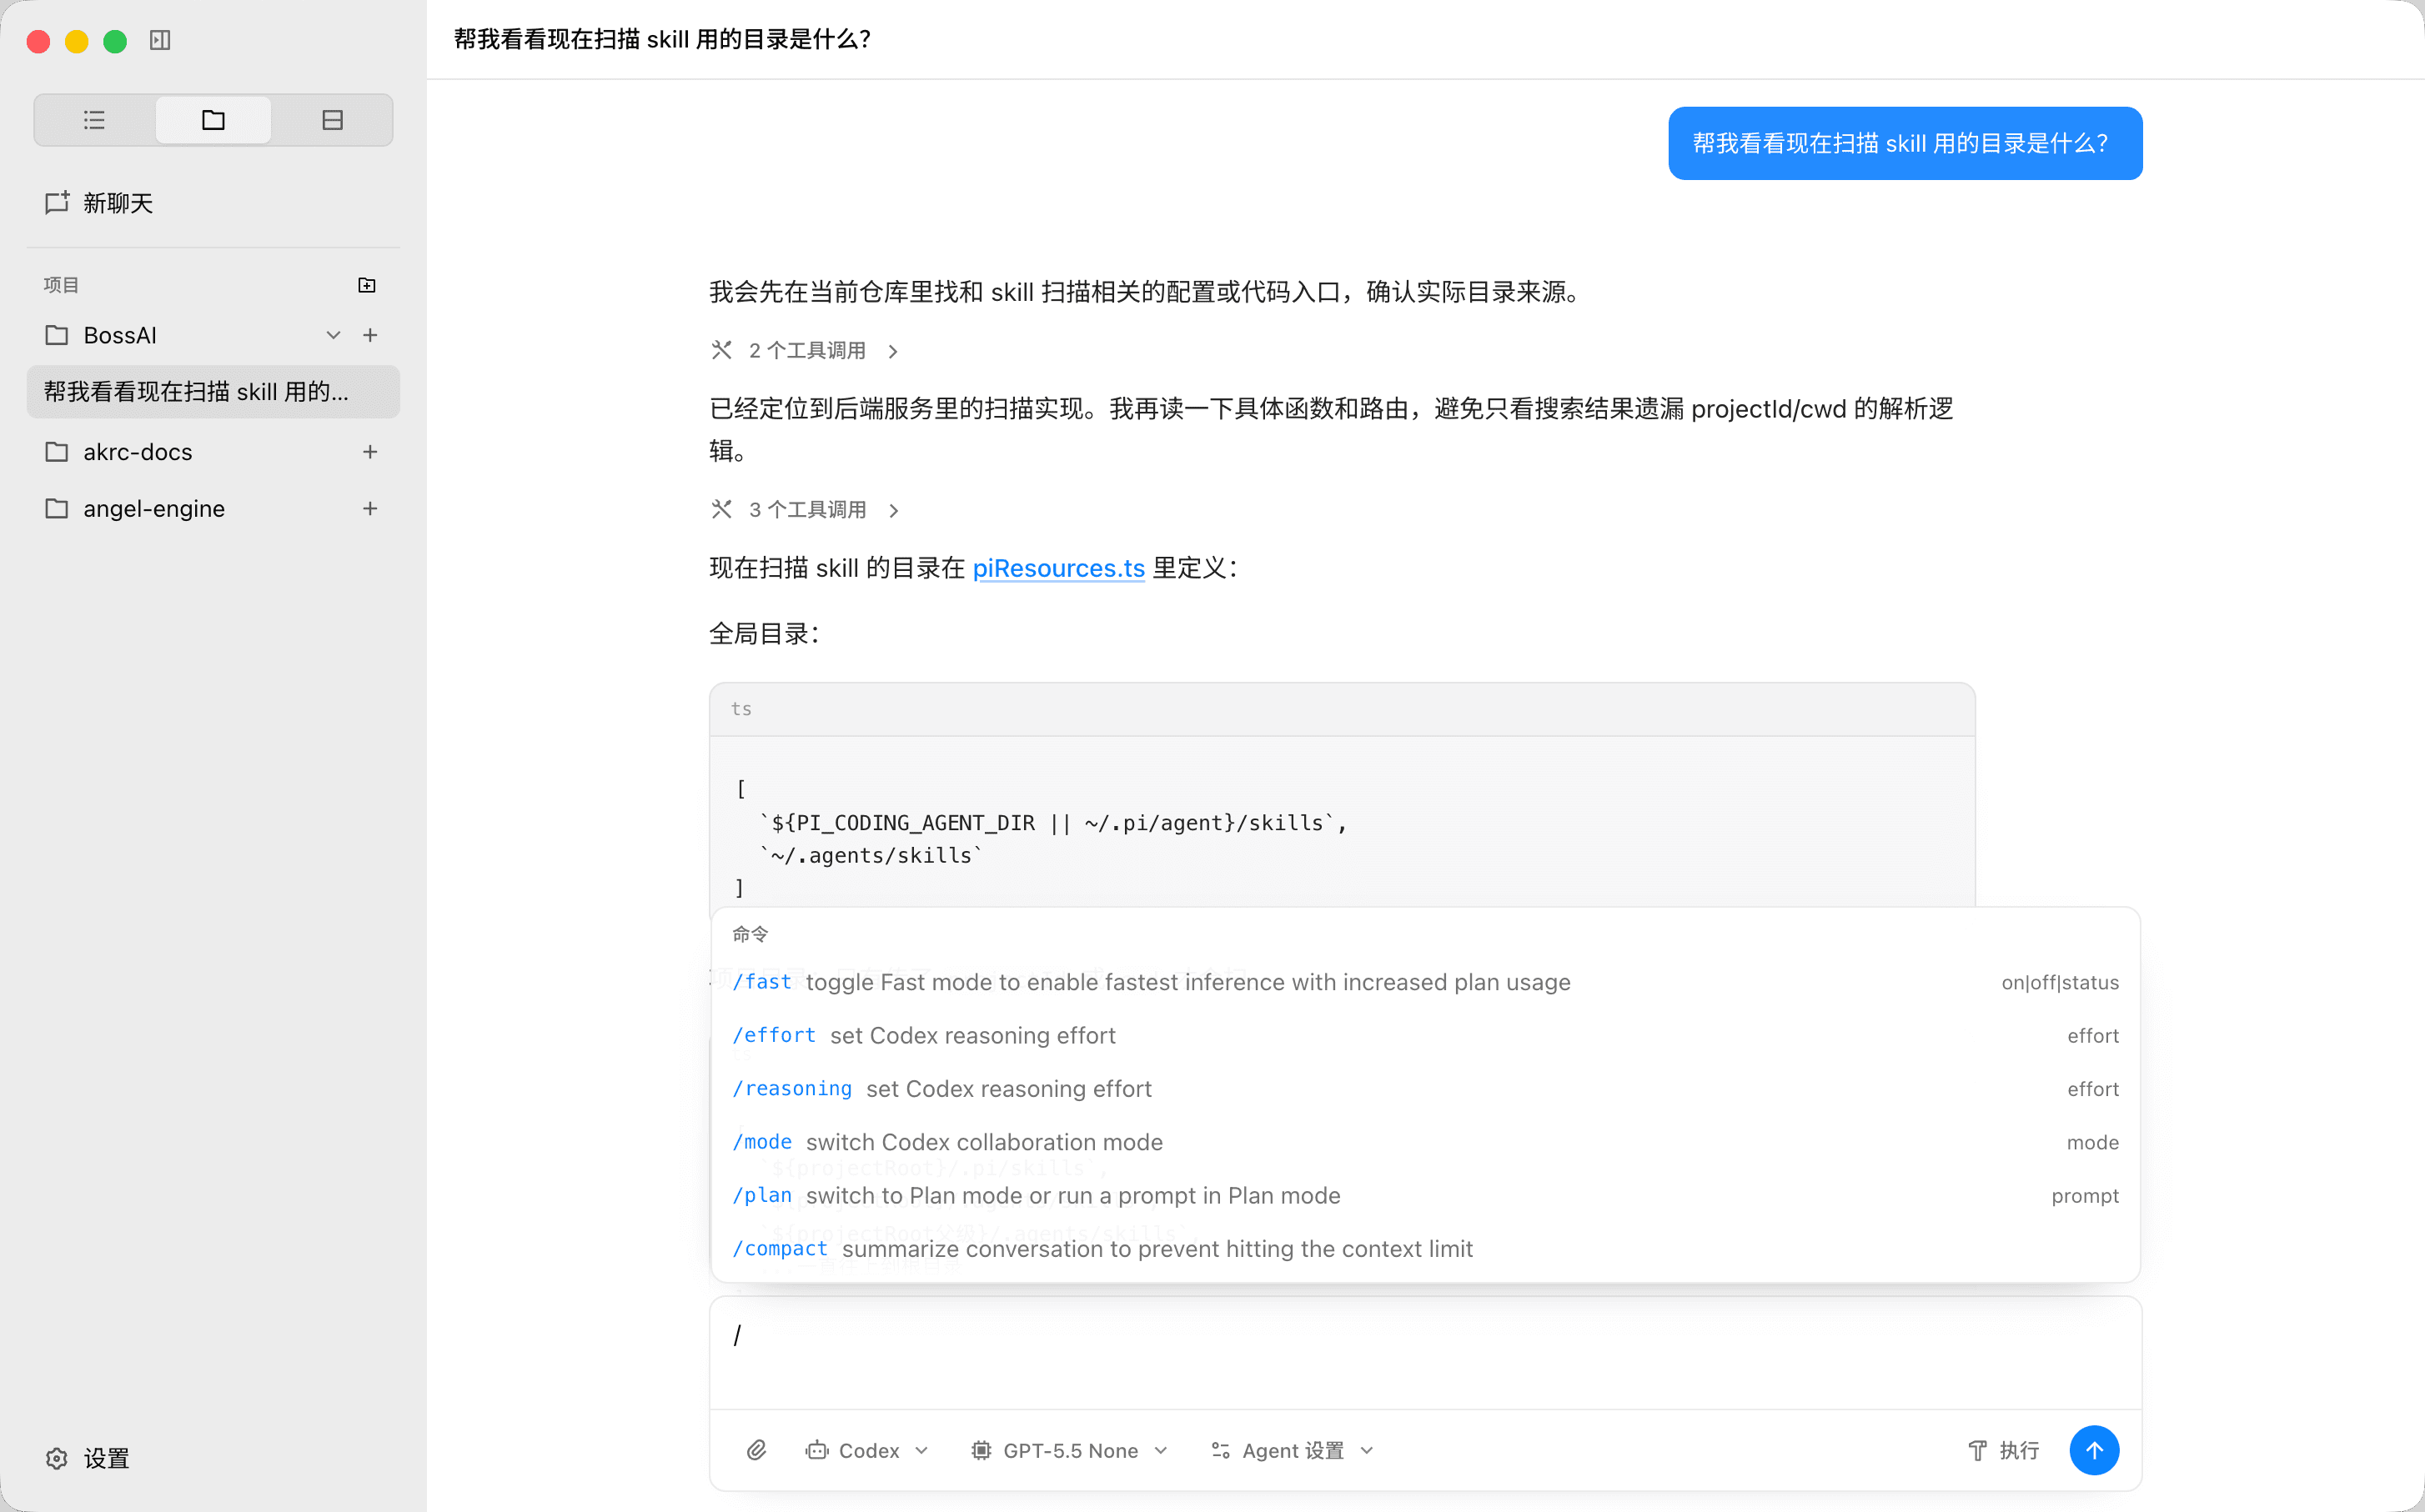Choose the /compact command

tap(1424, 1249)
